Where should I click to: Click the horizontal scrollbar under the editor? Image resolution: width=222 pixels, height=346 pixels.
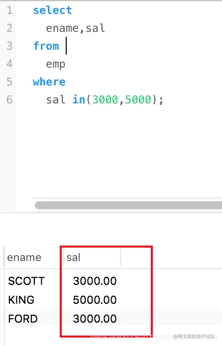click(128, 205)
